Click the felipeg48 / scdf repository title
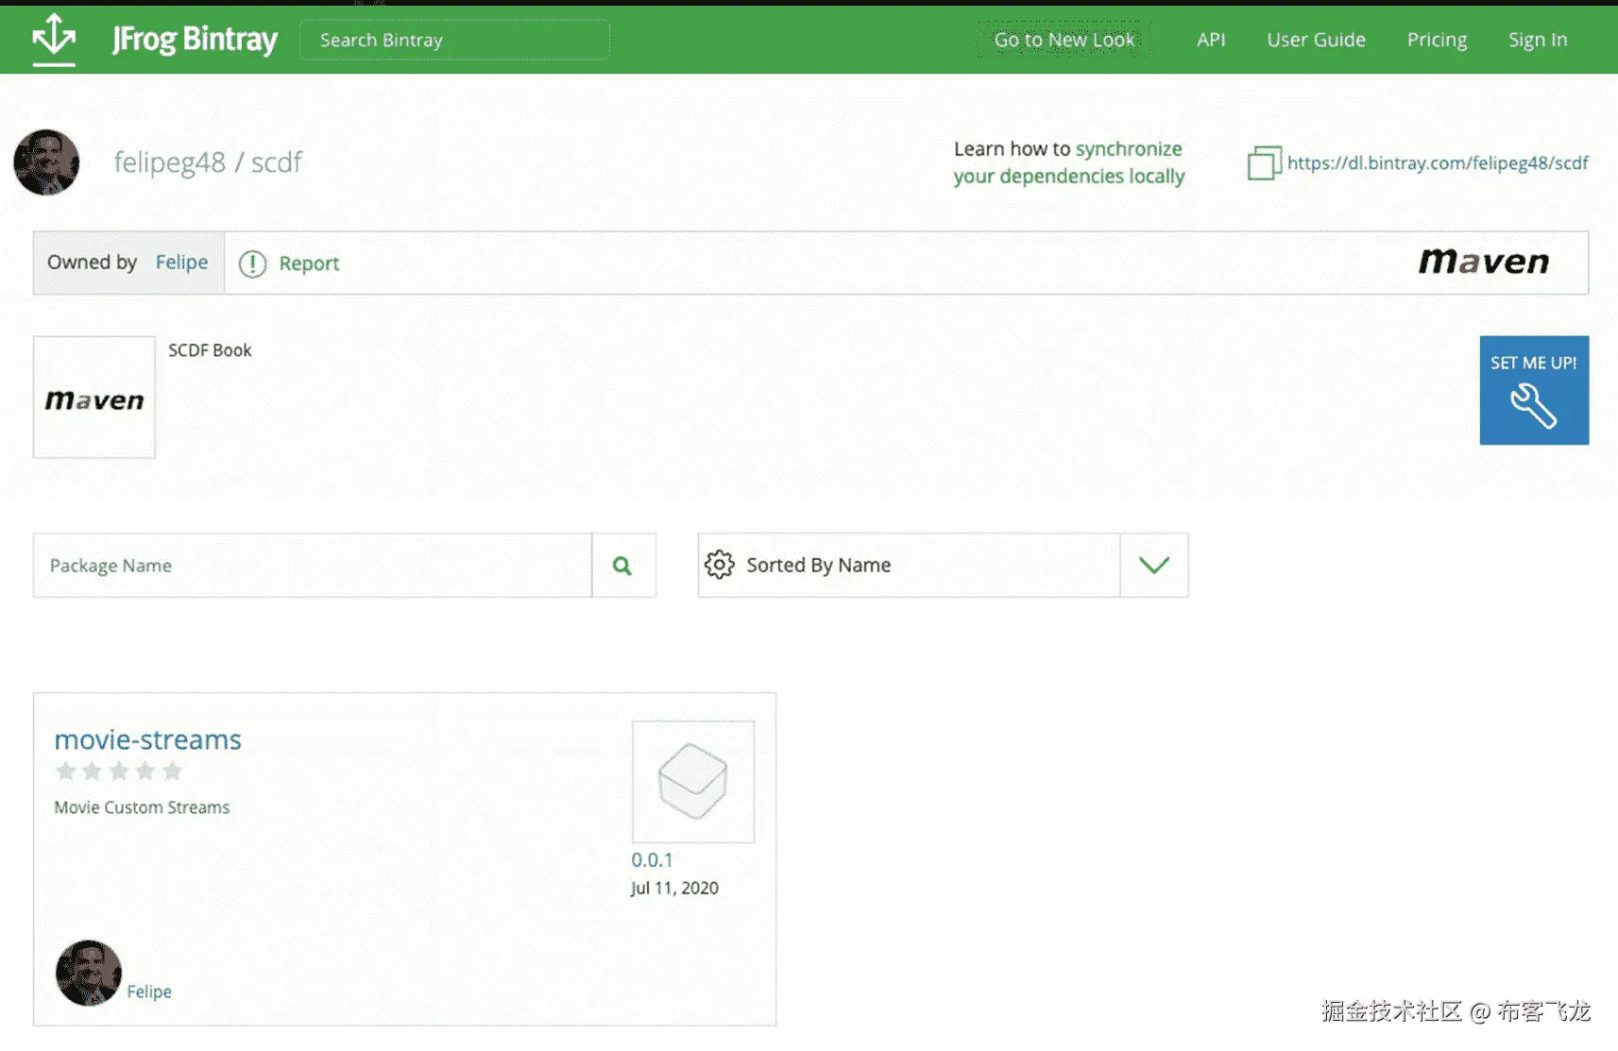Viewport: 1618px width, 1051px height. 208,162
